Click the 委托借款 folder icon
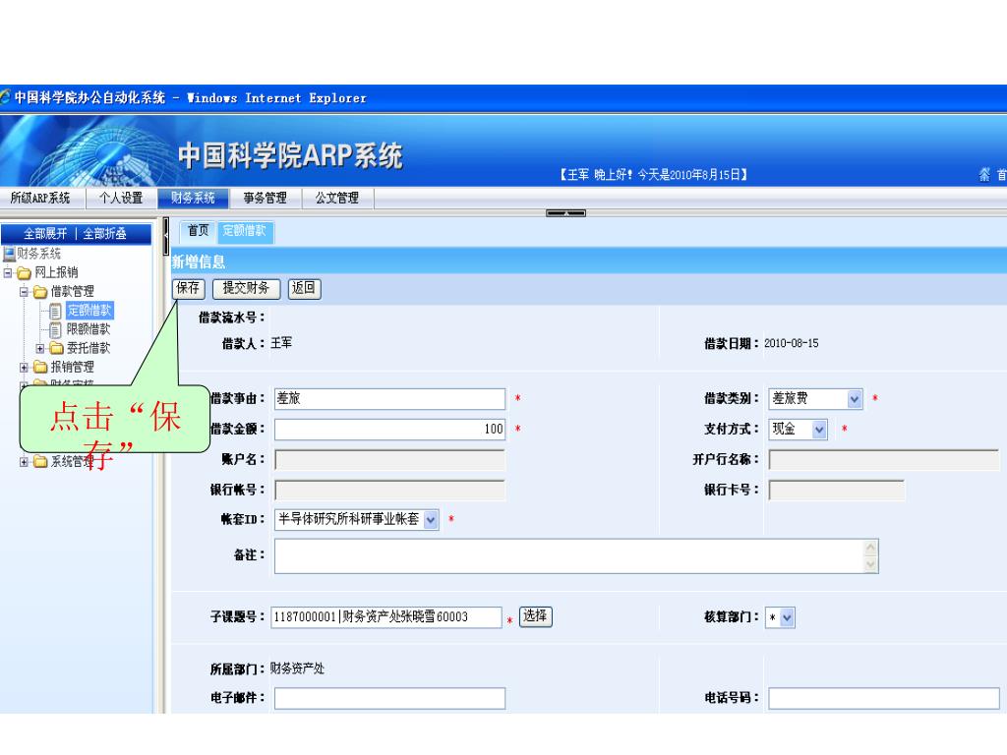The image size is (1007, 755). coord(56,349)
